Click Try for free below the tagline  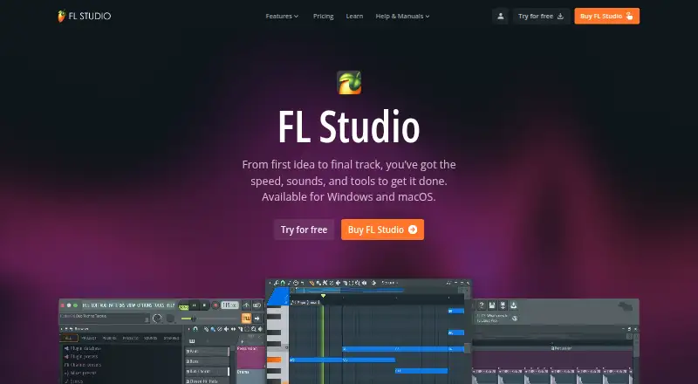point(304,230)
